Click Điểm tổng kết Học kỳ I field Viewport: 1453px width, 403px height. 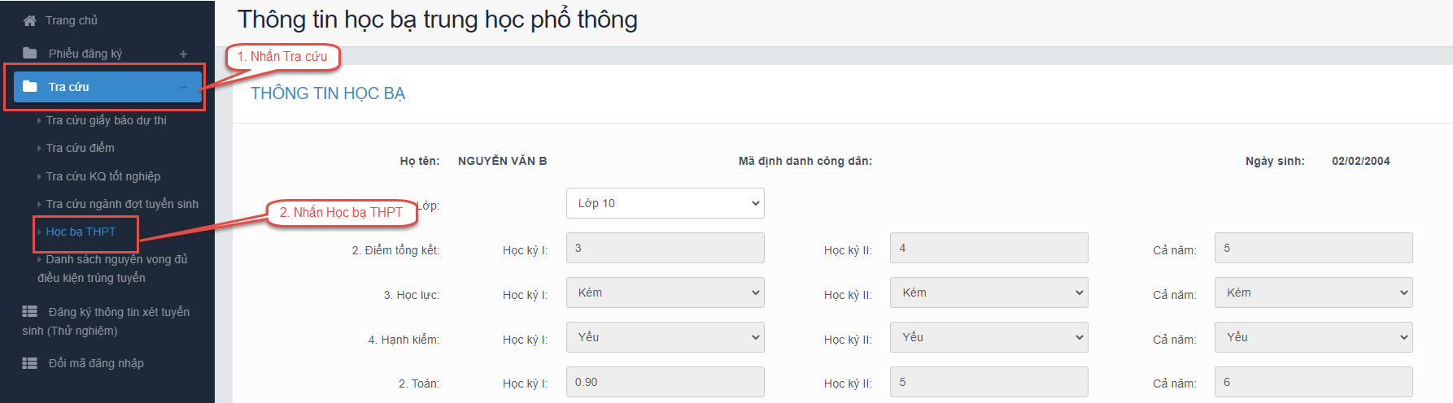(x=665, y=248)
